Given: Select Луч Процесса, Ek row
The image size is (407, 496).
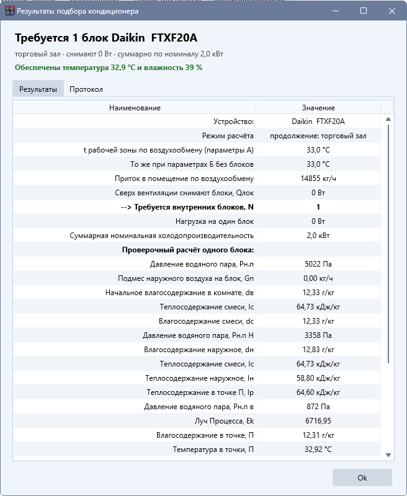Looking at the screenshot, I should [197, 421].
